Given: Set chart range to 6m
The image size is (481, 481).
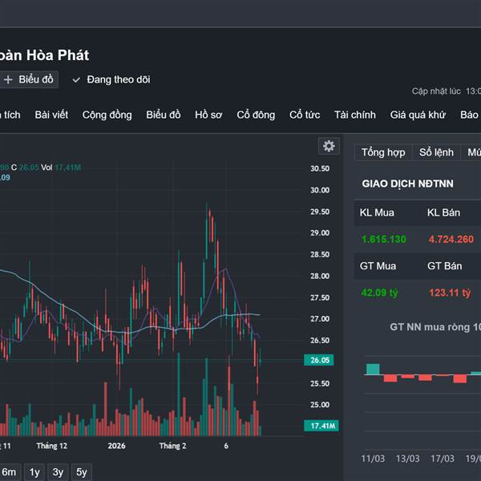Looking at the screenshot, I should pyautogui.click(x=9, y=472).
